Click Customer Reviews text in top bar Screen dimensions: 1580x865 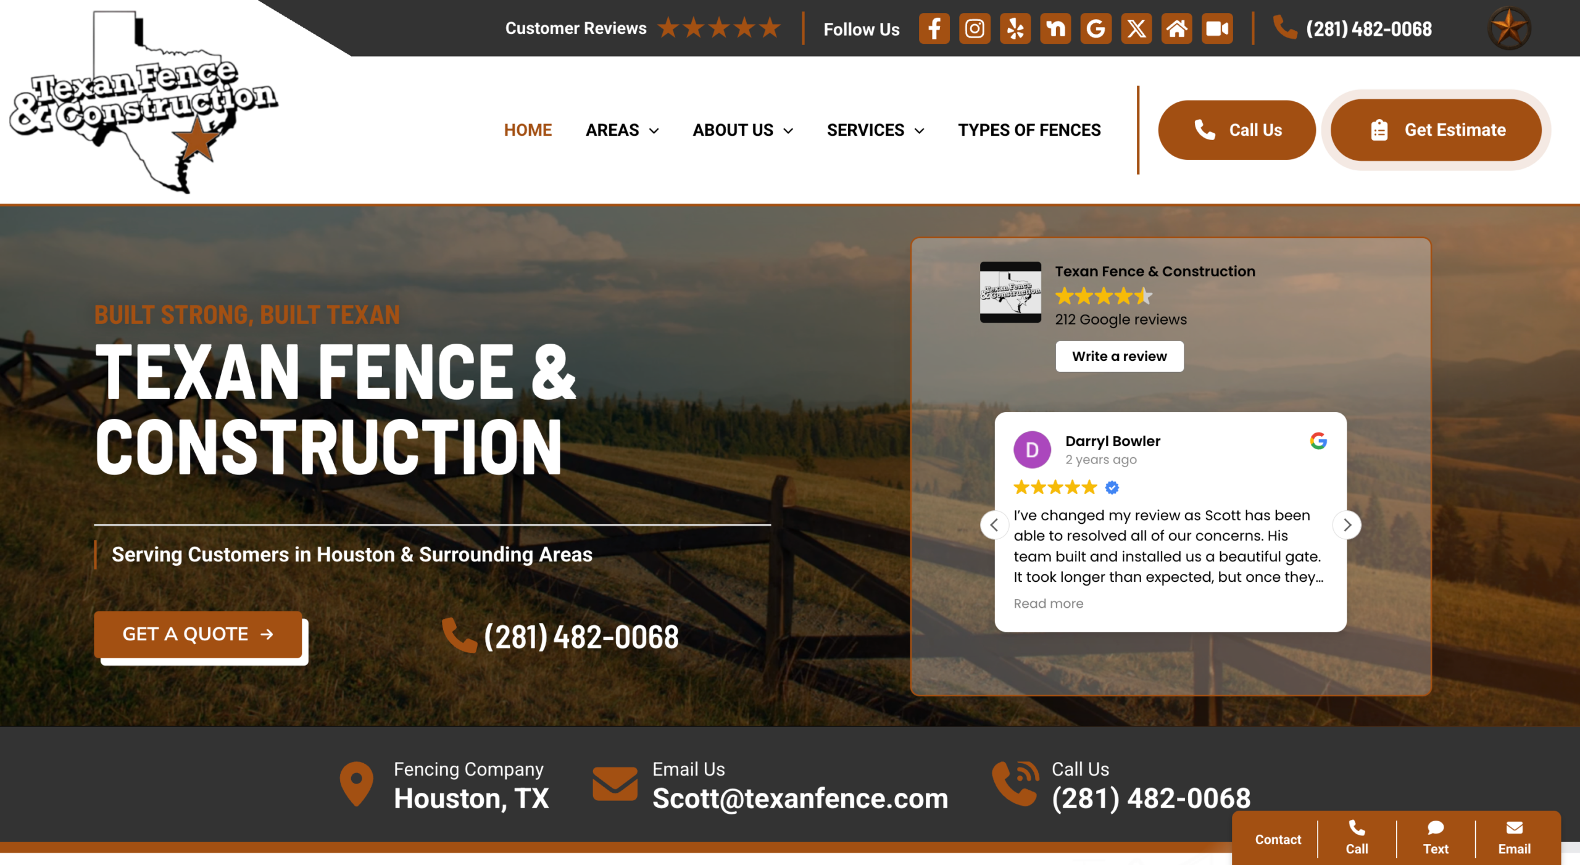coord(575,28)
